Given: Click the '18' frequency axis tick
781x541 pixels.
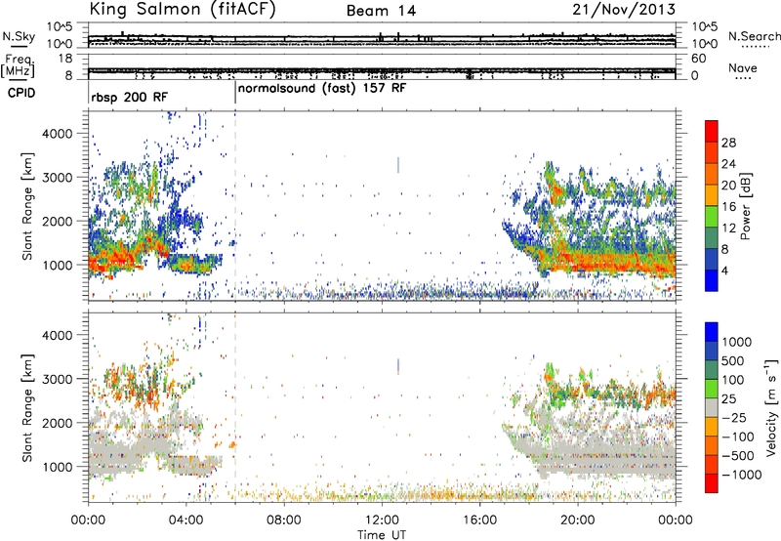Looking at the screenshot, I should 65,59.
